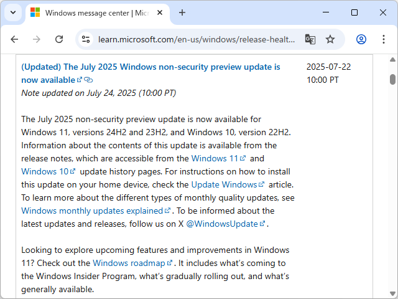Viewport: 398px width, 299px height.
Task: Open a new tab with plus button
Action: pyautogui.click(x=182, y=12)
